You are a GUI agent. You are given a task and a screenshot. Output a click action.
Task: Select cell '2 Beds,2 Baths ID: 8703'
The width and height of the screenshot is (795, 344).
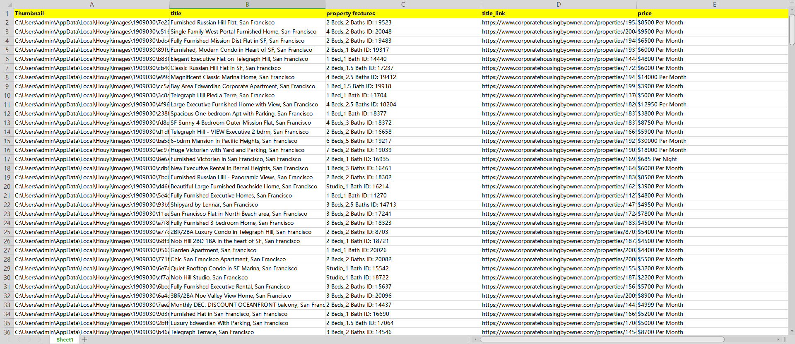tap(403, 232)
